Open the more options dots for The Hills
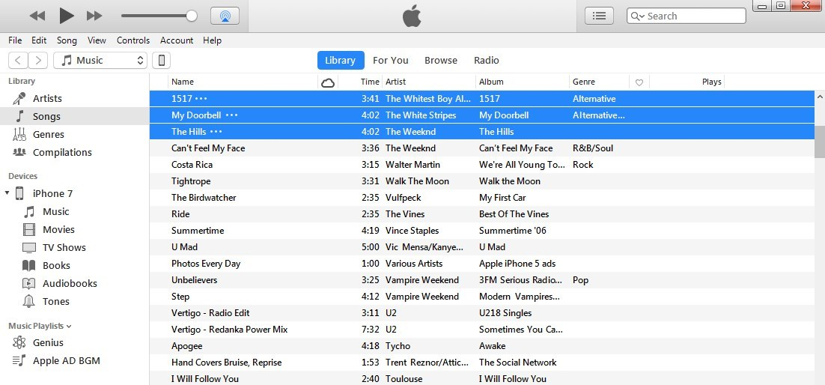 pyautogui.click(x=216, y=132)
